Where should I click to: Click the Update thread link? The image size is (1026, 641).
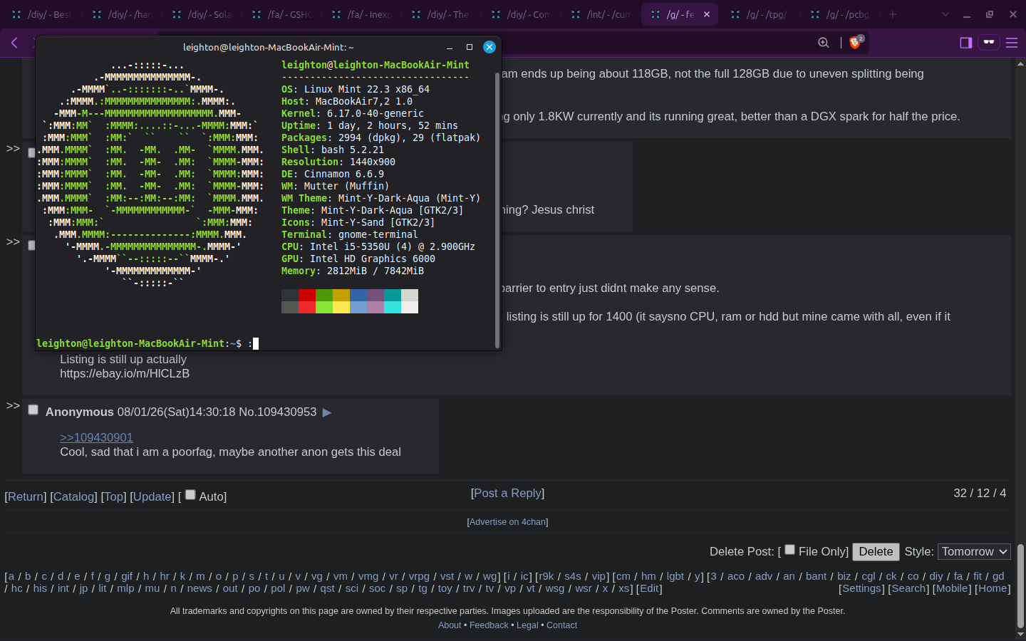click(152, 496)
